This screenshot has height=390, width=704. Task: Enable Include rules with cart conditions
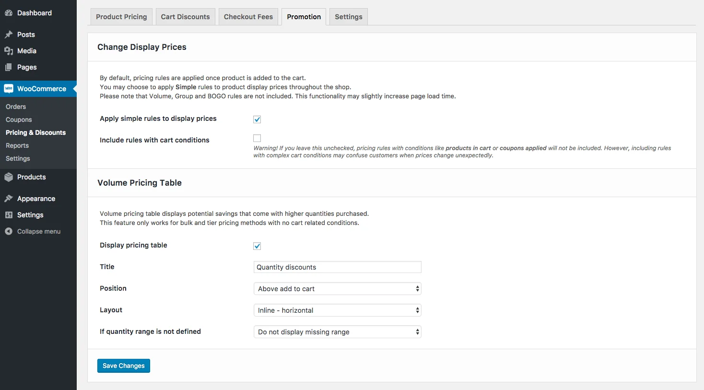[x=257, y=138]
